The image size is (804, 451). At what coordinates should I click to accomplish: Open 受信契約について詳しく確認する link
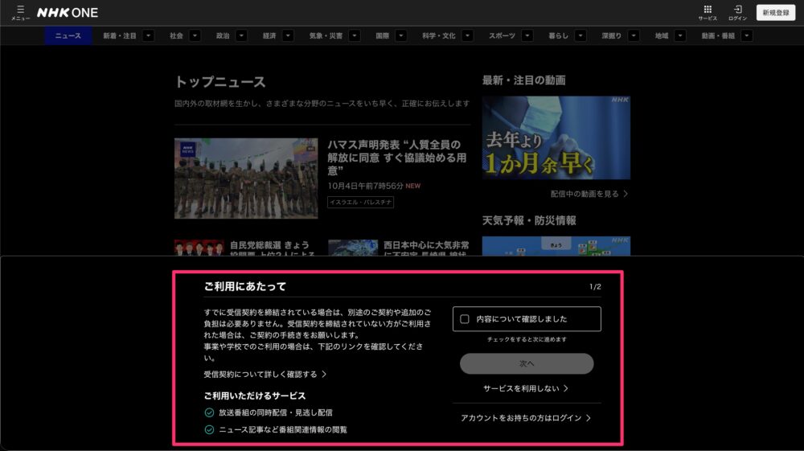[x=265, y=374]
